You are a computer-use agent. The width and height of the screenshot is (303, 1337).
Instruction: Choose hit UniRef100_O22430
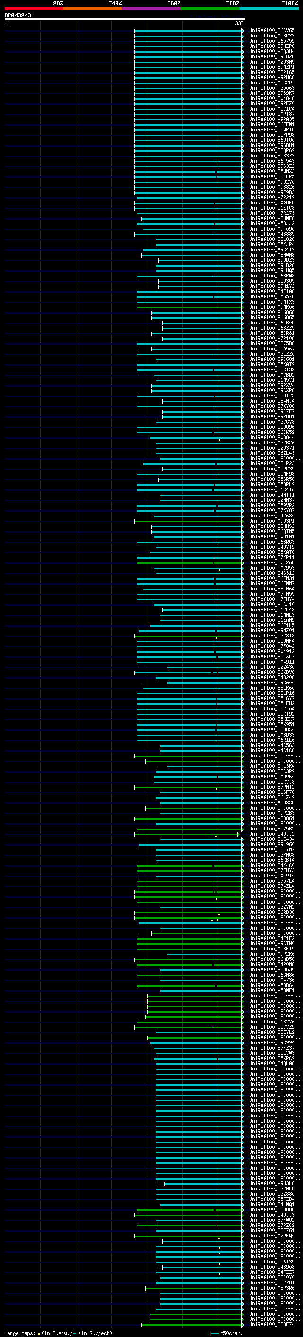pyautogui.click(x=272, y=667)
